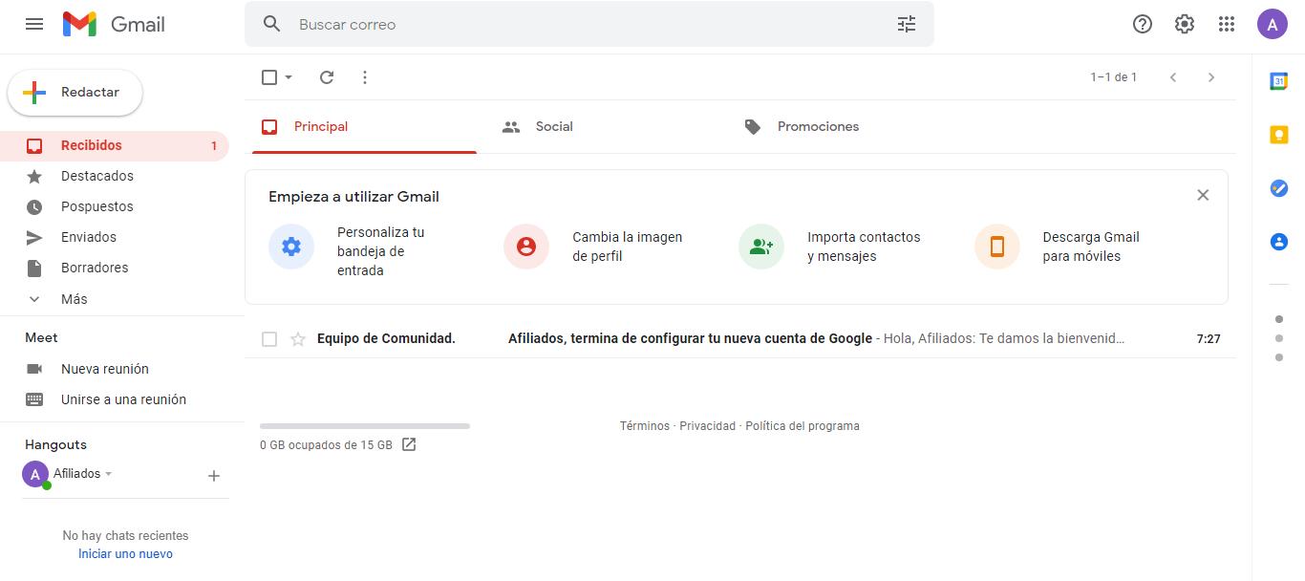Open Contacts side panel icon

[x=1279, y=242]
